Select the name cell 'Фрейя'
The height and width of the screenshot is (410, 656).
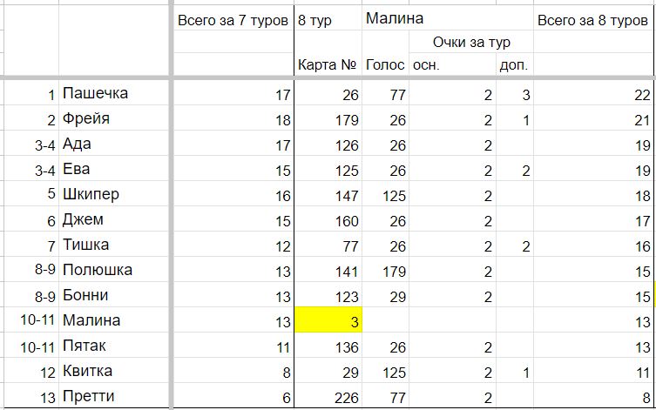113,118
